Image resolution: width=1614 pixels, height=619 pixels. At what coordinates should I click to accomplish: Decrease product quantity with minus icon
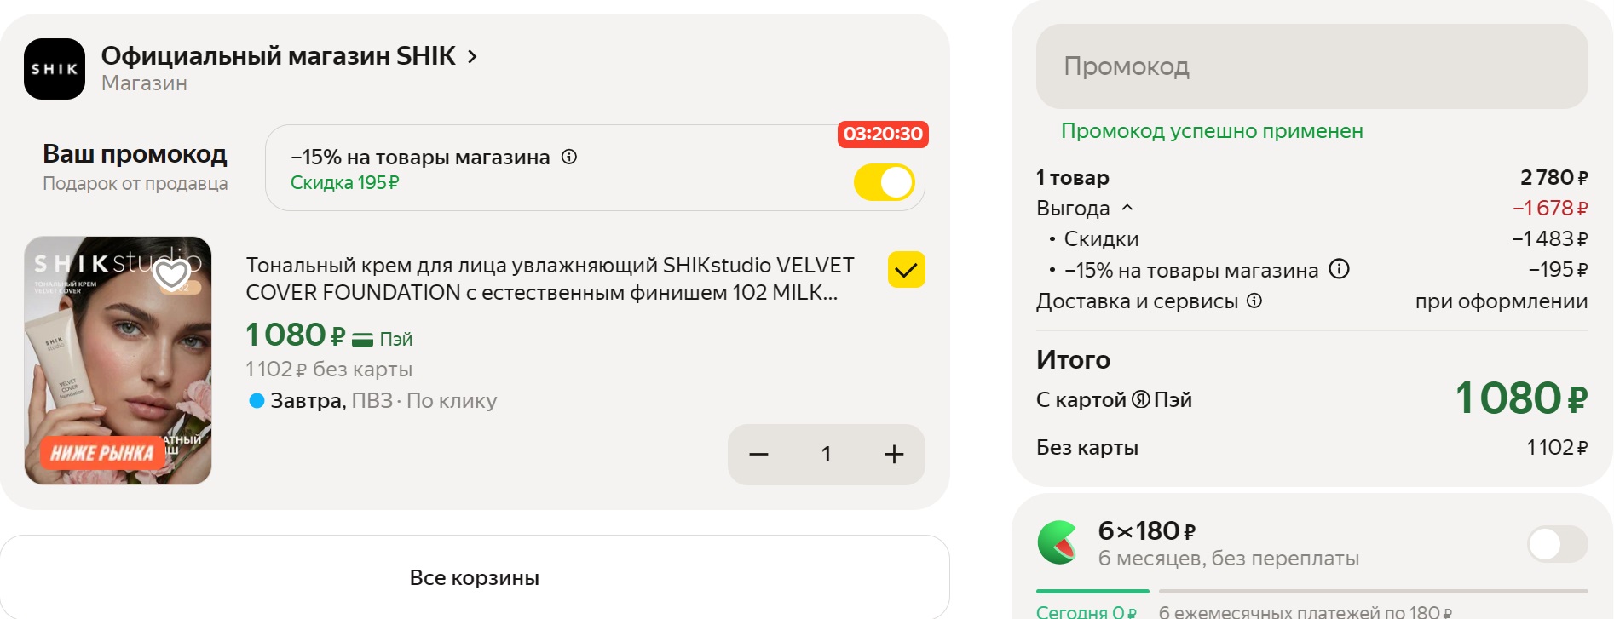(x=758, y=455)
